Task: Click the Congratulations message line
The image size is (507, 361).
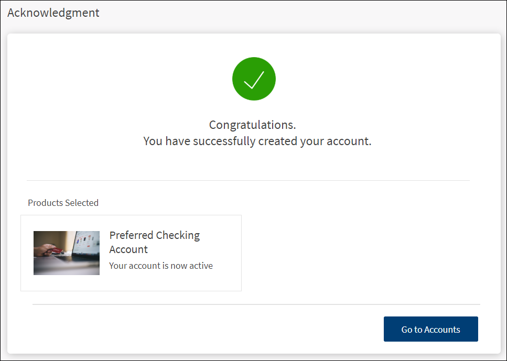Action: click(253, 125)
